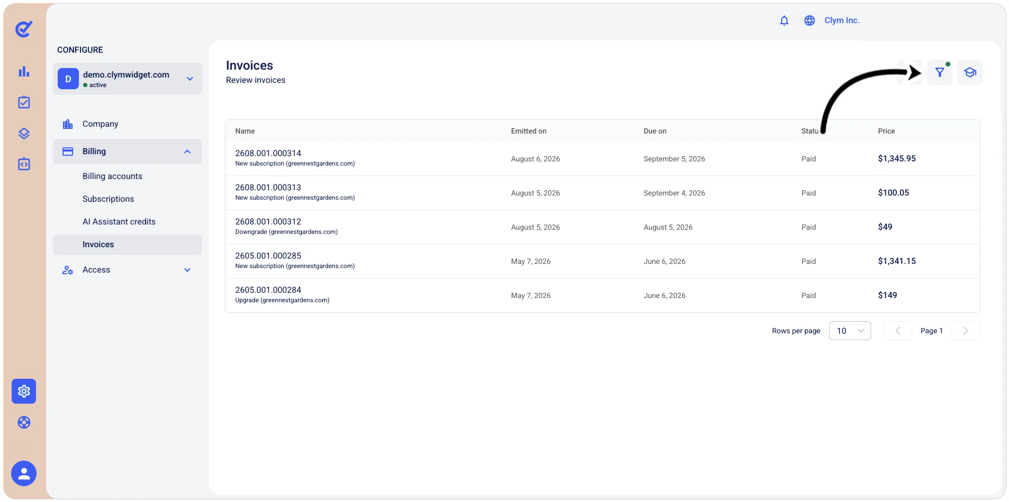Expand the Access menu section
The width and height of the screenshot is (1009, 502).
point(127,270)
